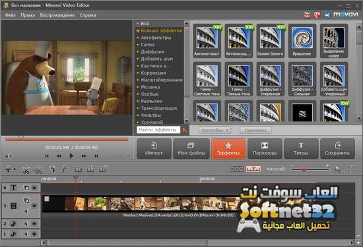Switch to the storyboard view mode
The image size is (363, 247).
click(x=236, y=169)
